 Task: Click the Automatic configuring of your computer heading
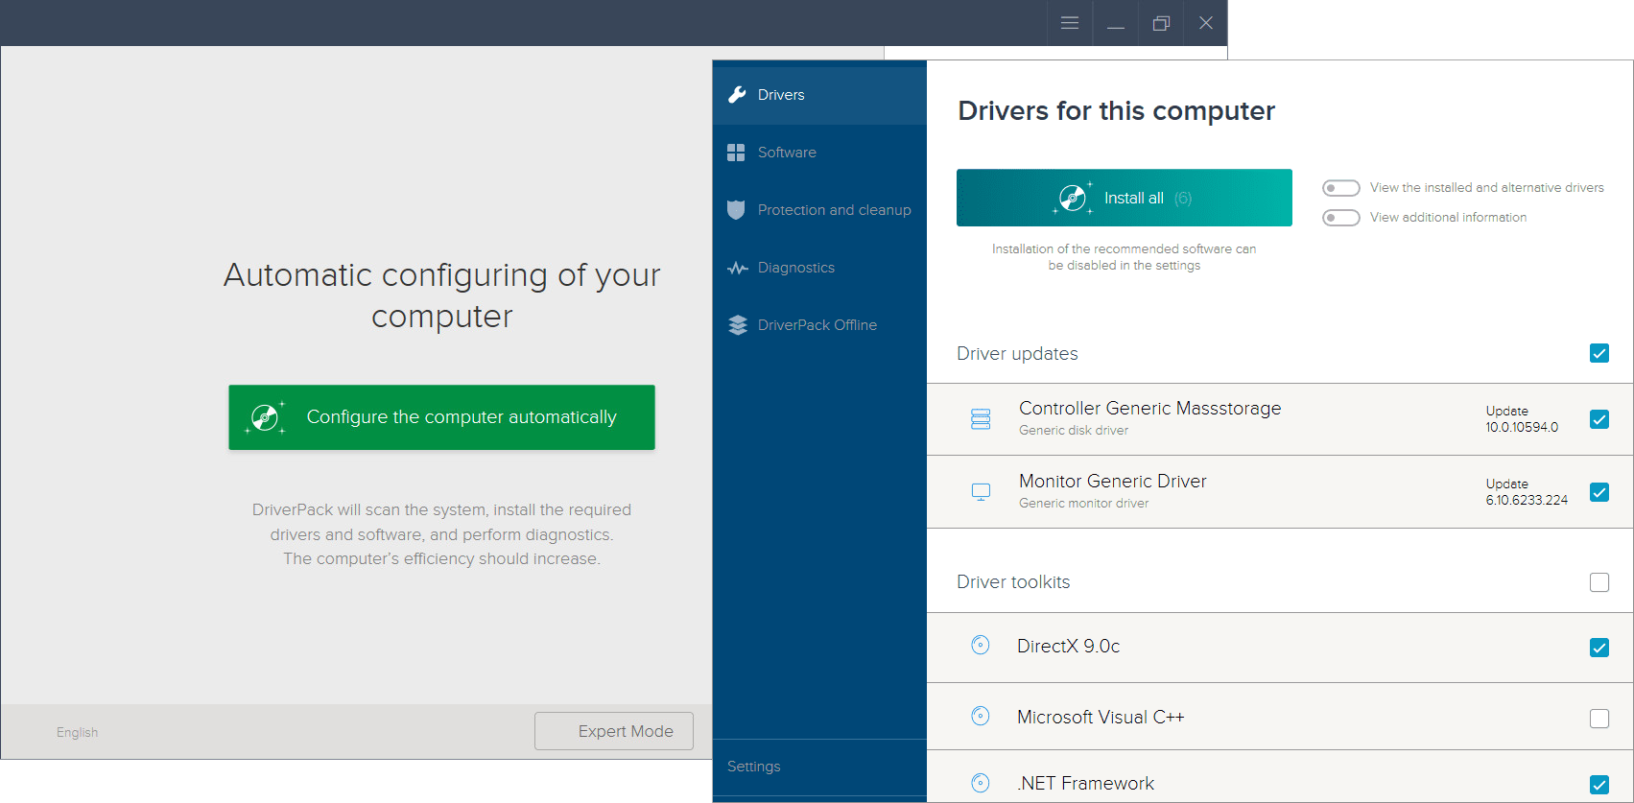pyautogui.click(x=442, y=295)
